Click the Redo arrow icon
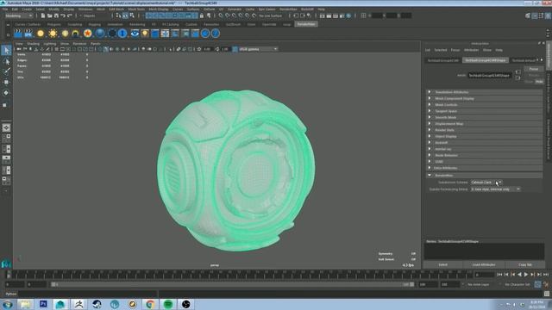 (x=70, y=15)
